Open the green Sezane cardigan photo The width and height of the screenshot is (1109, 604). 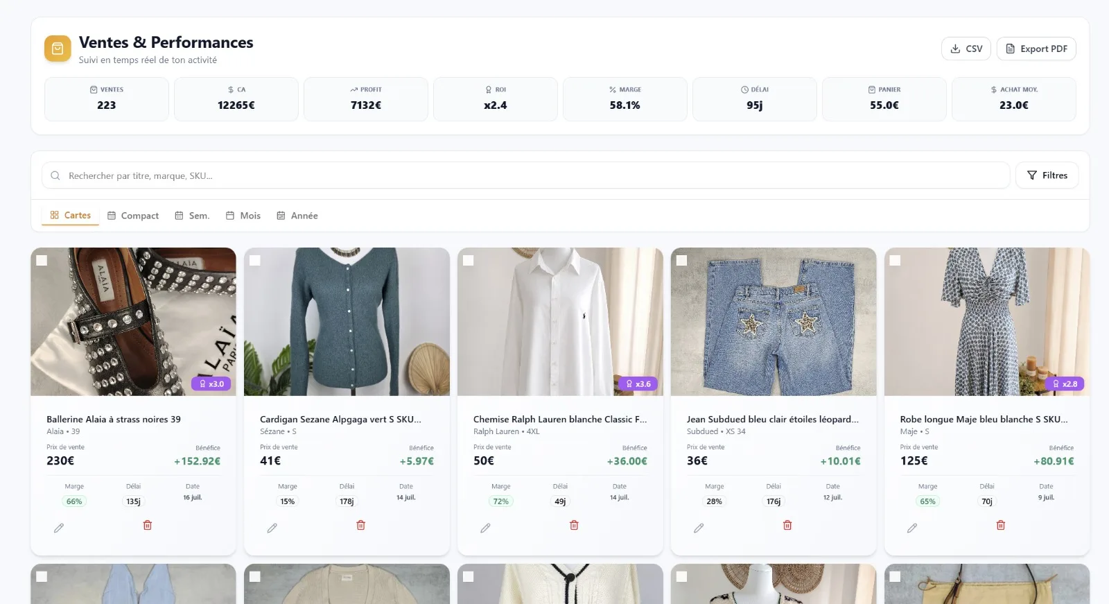coord(347,322)
